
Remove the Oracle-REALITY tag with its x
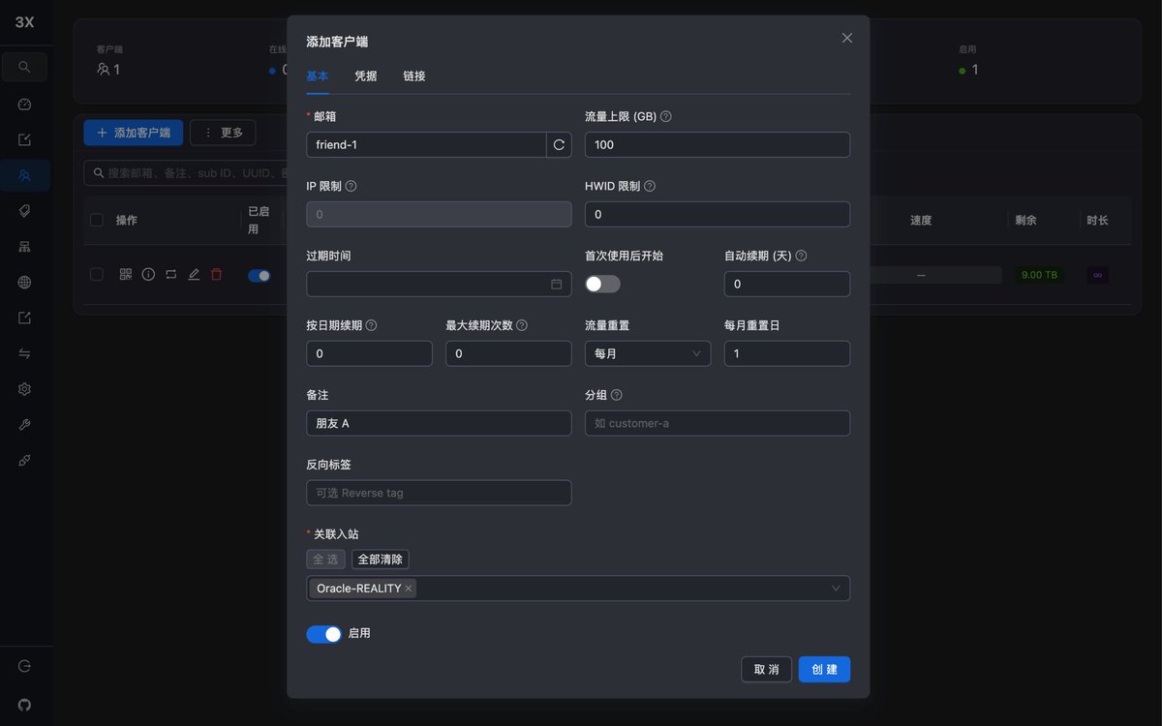click(409, 589)
